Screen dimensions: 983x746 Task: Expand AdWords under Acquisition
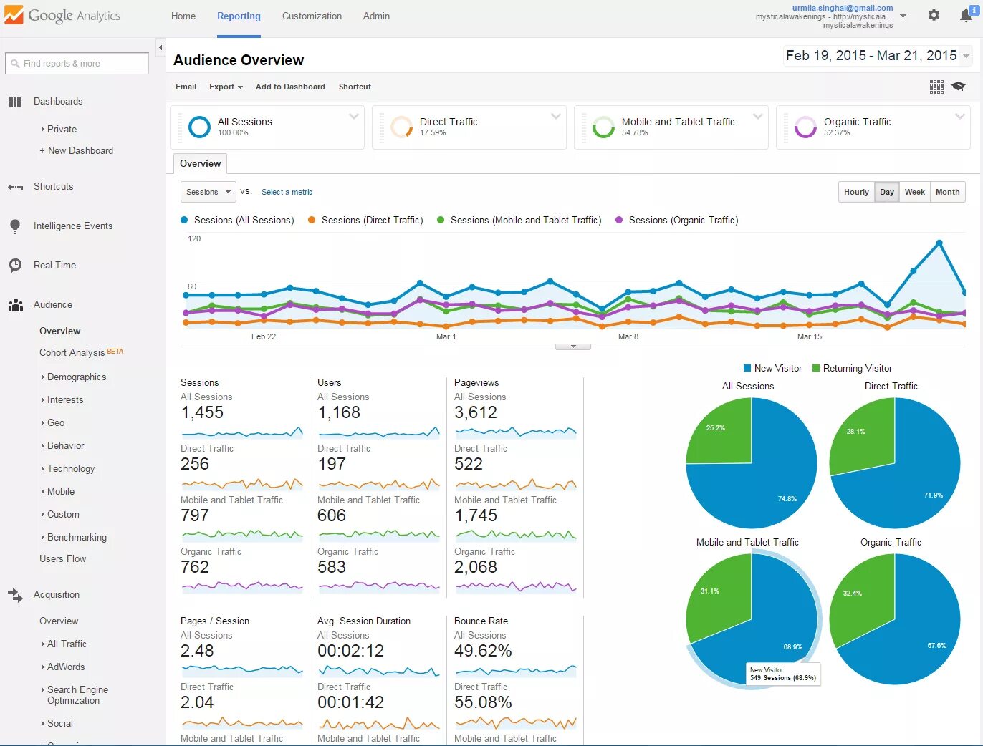pyautogui.click(x=63, y=667)
